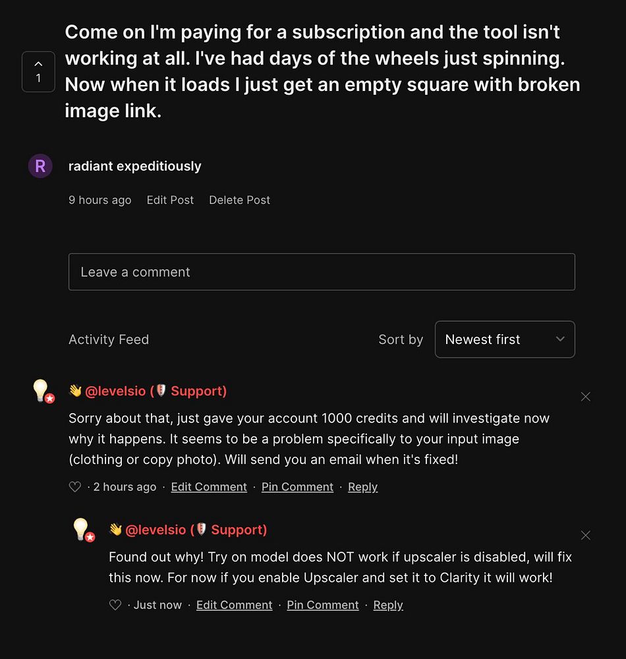The width and height of the screenshot is (626, 659).
Task: Open 'radiant expeditiously' author profile
Action: pos(135,167)
